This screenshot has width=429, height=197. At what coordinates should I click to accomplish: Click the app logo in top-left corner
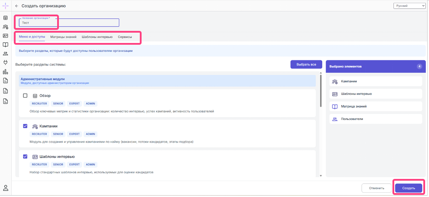point(5,6)
